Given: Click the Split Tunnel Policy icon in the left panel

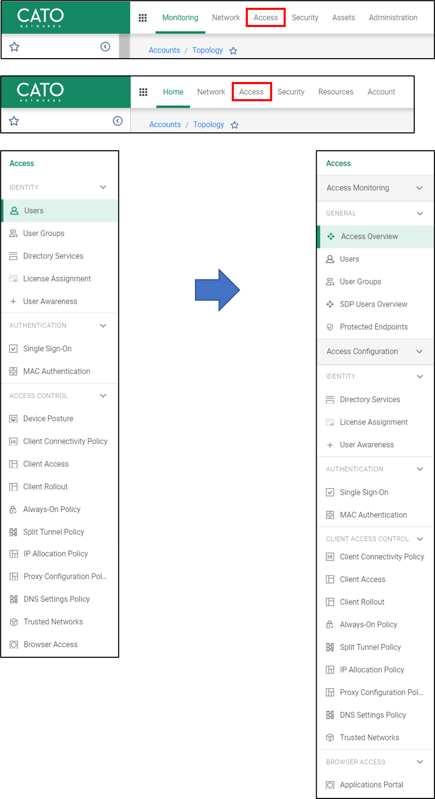Looking at the screenshot, I should pyautogui.click(x=13, y=532).
